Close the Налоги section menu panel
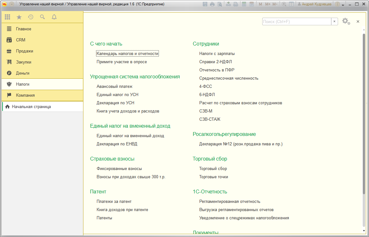 [358, 21]
